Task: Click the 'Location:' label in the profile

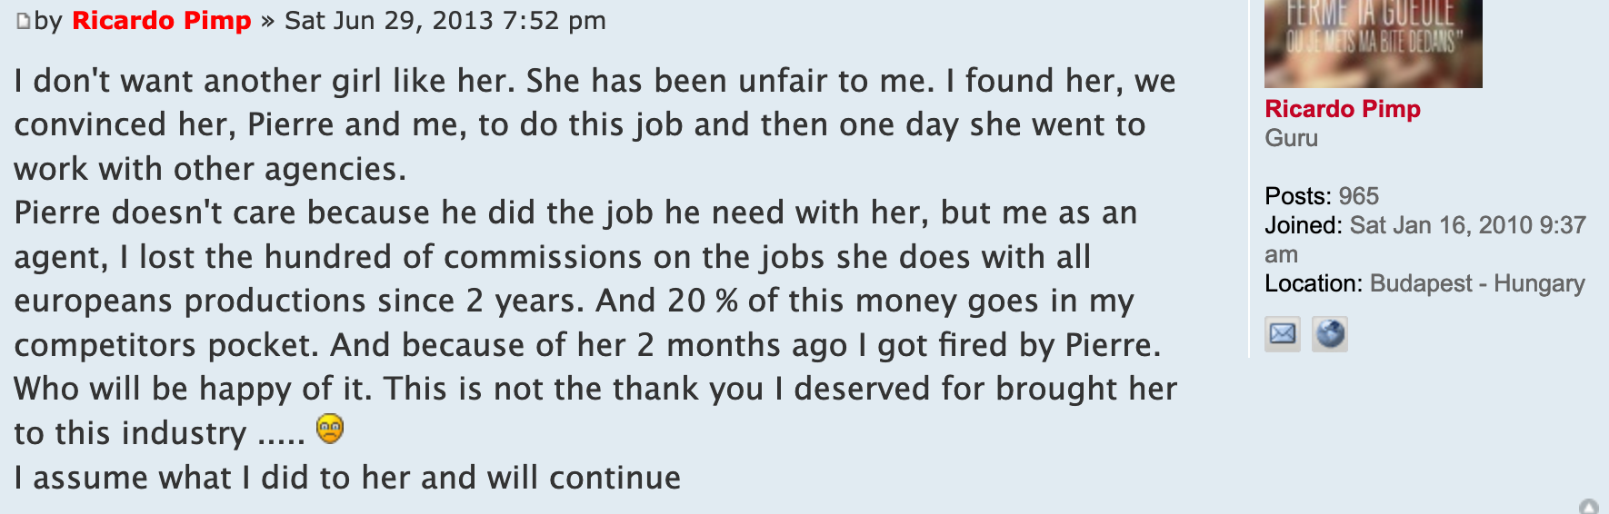Action: click(1313, 283)
